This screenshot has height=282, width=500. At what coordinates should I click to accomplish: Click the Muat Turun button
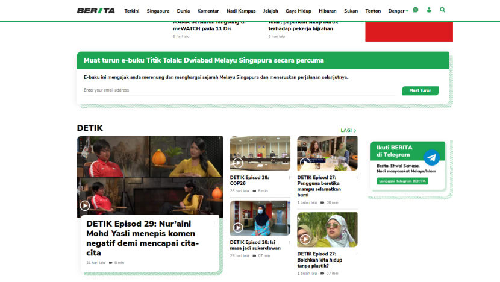pyautogui.click(x=420, y=90)
